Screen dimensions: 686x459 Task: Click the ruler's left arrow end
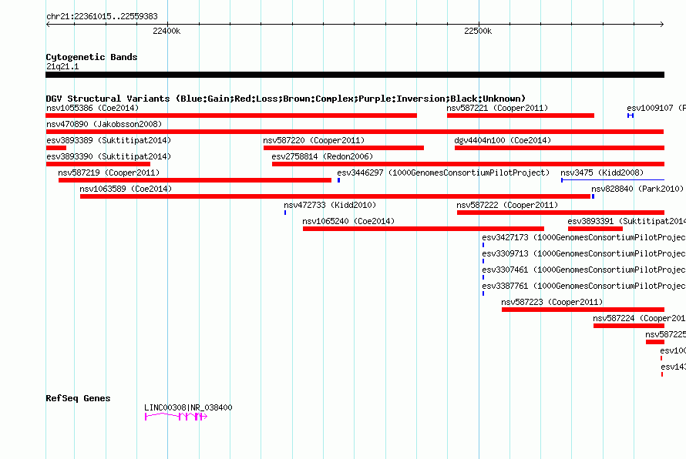coord(48,25)
